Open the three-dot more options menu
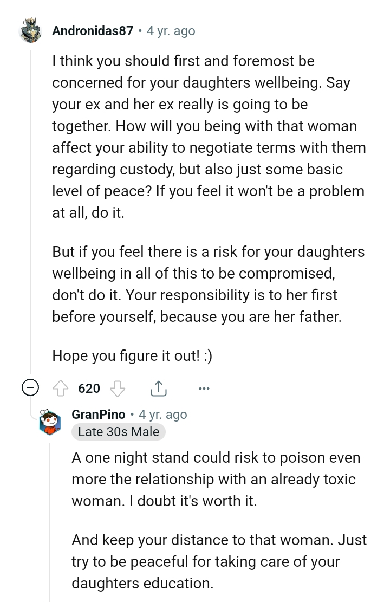 [204, 389]
